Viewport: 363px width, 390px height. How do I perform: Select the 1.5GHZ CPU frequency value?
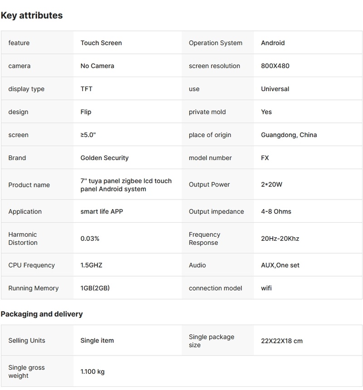click(x=91, y=265)
